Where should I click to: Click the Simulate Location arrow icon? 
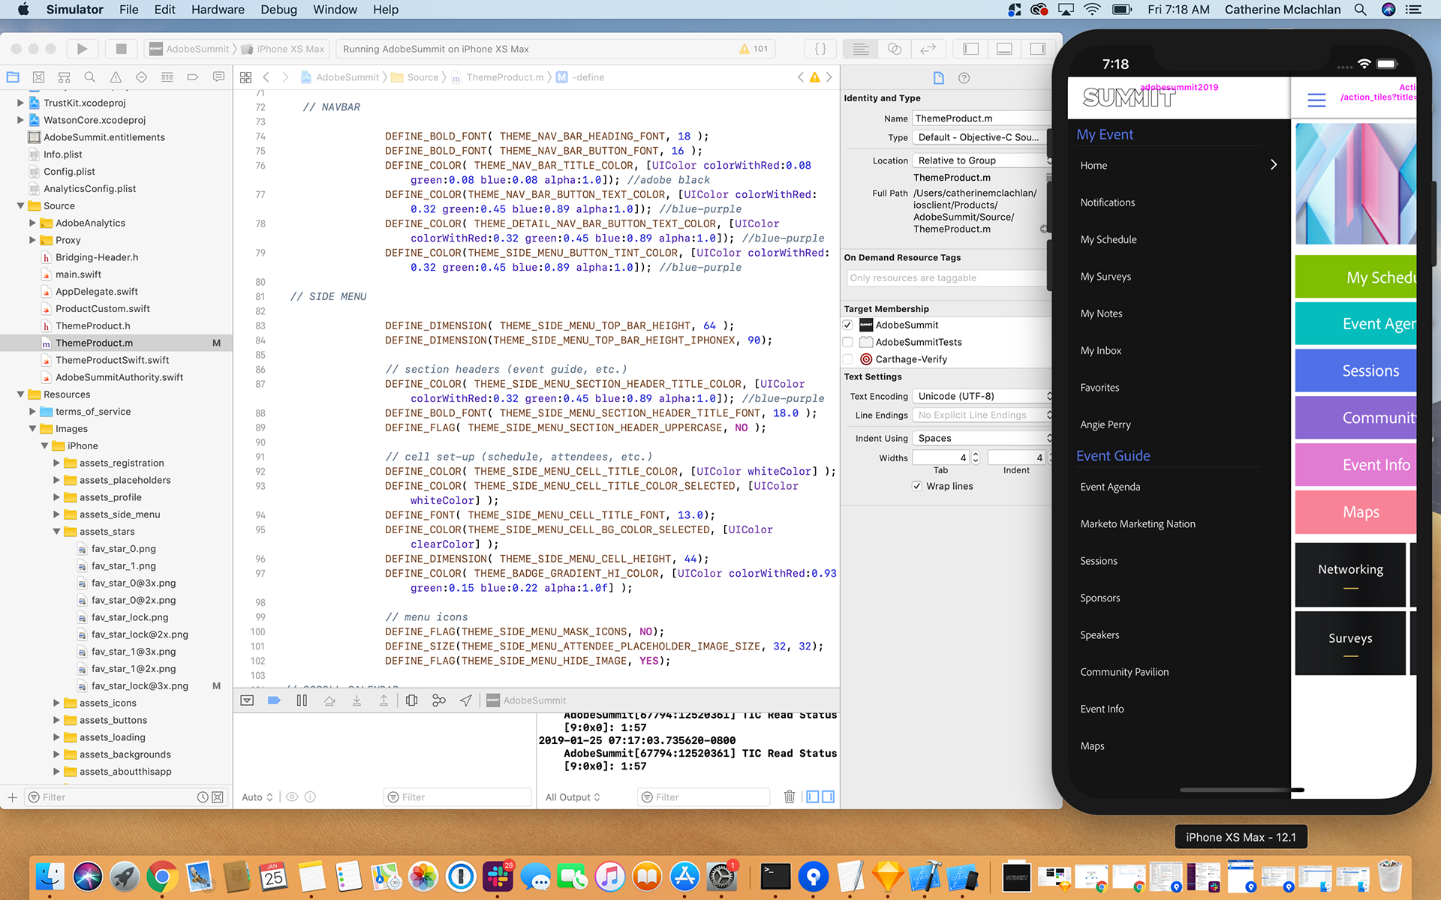pos(466,700)
